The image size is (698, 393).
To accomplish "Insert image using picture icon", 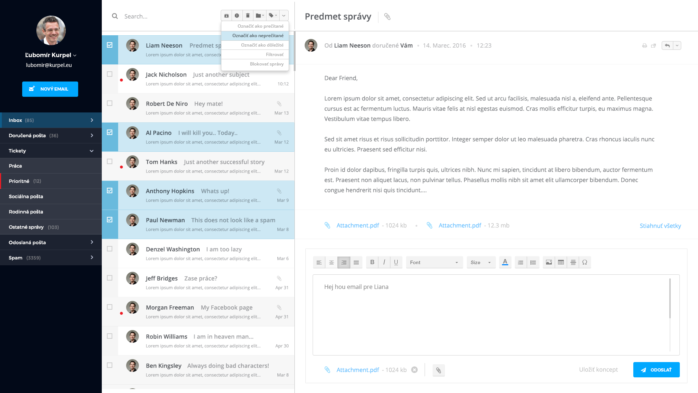I will click(x=549, y=262).
